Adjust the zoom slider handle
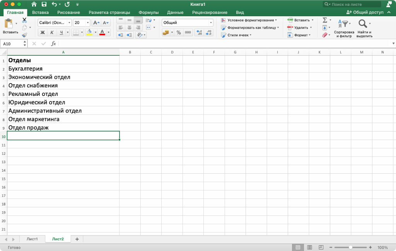Viewport: 396px width, 251px height. (350, 248)
